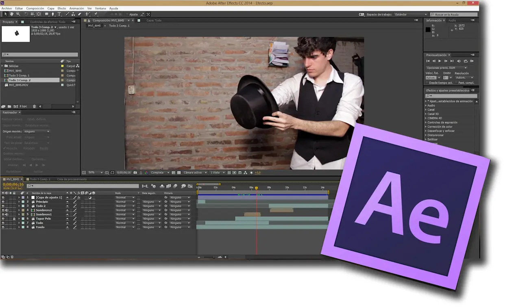Enable the 'Desde tiempo act.' checkbox

click(427, 83)
